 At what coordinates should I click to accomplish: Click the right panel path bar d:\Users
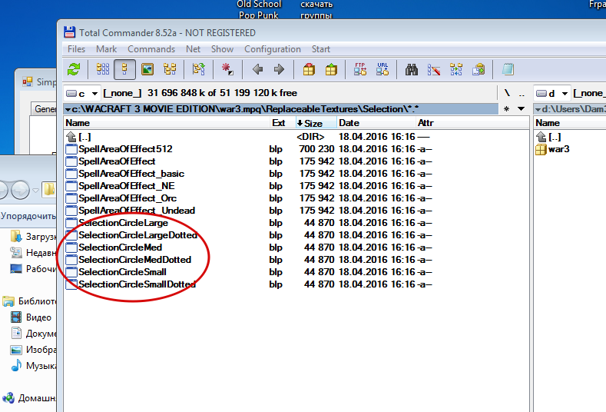point(570,108)
